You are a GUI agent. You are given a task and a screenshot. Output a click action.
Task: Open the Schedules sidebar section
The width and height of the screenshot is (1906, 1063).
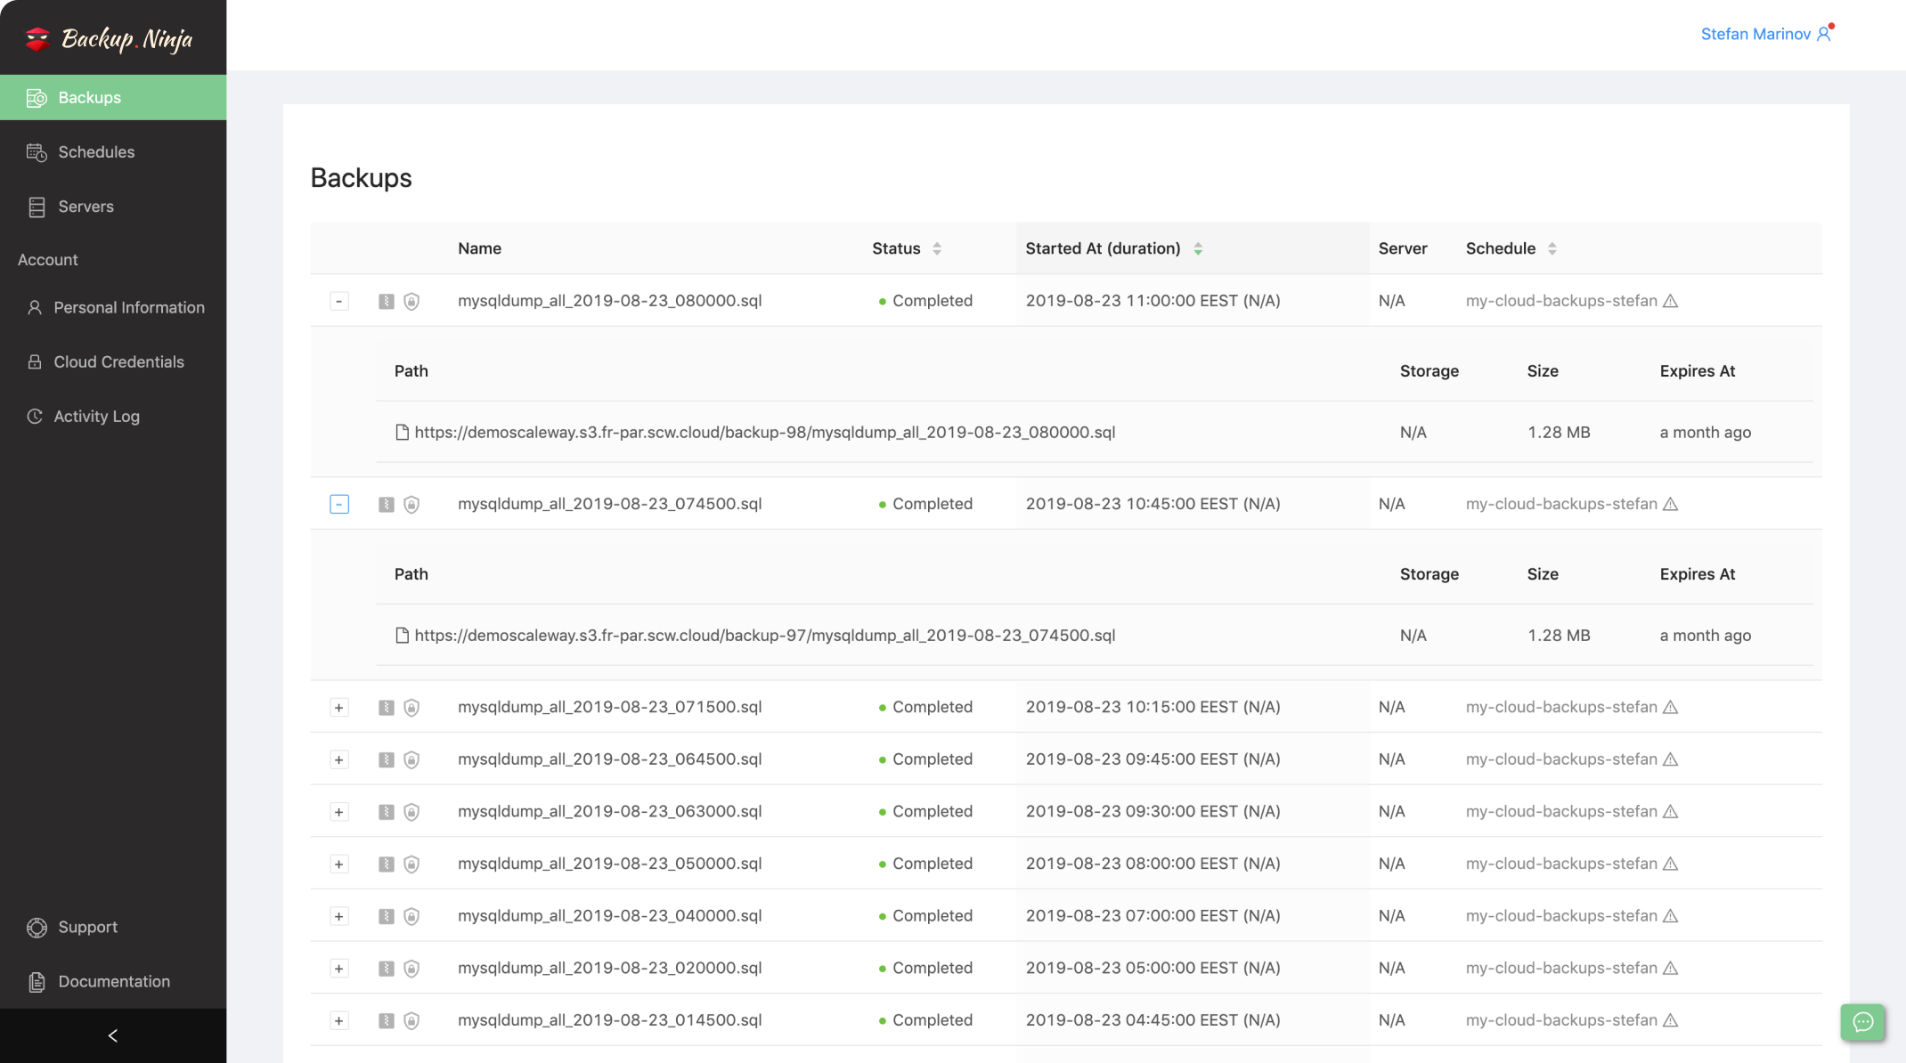point(113,152)
